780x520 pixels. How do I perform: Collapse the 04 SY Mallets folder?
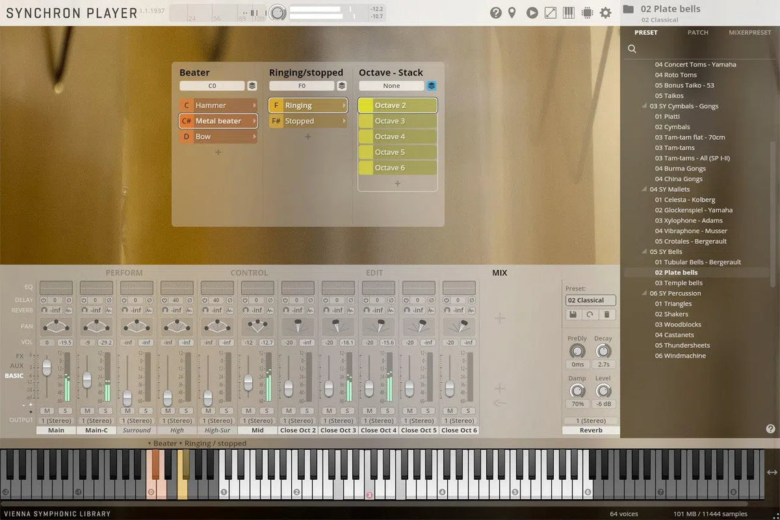pyautogui.click(x=645, y=189)
